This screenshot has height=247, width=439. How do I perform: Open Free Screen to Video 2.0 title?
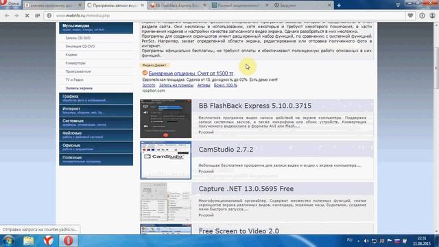(239, 231)
